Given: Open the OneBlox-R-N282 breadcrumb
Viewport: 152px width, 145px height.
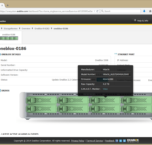Looking at the screenshot, I should coord(42,29).
